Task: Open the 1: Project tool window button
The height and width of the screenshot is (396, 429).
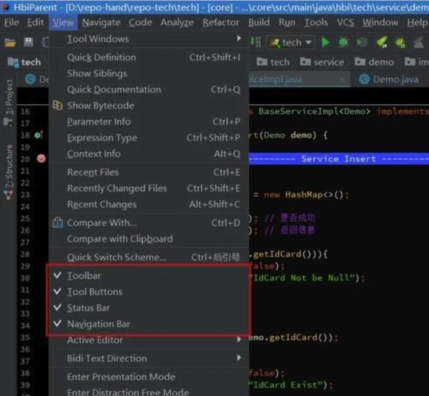Action: [x=9, y=102]
